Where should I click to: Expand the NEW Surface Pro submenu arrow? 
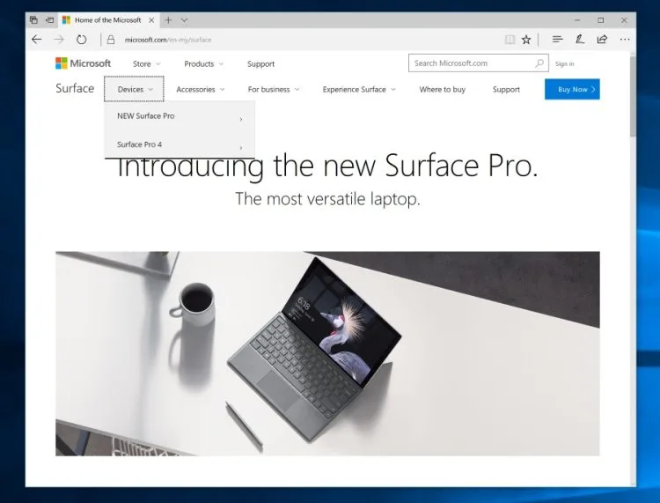coord(241,119)
